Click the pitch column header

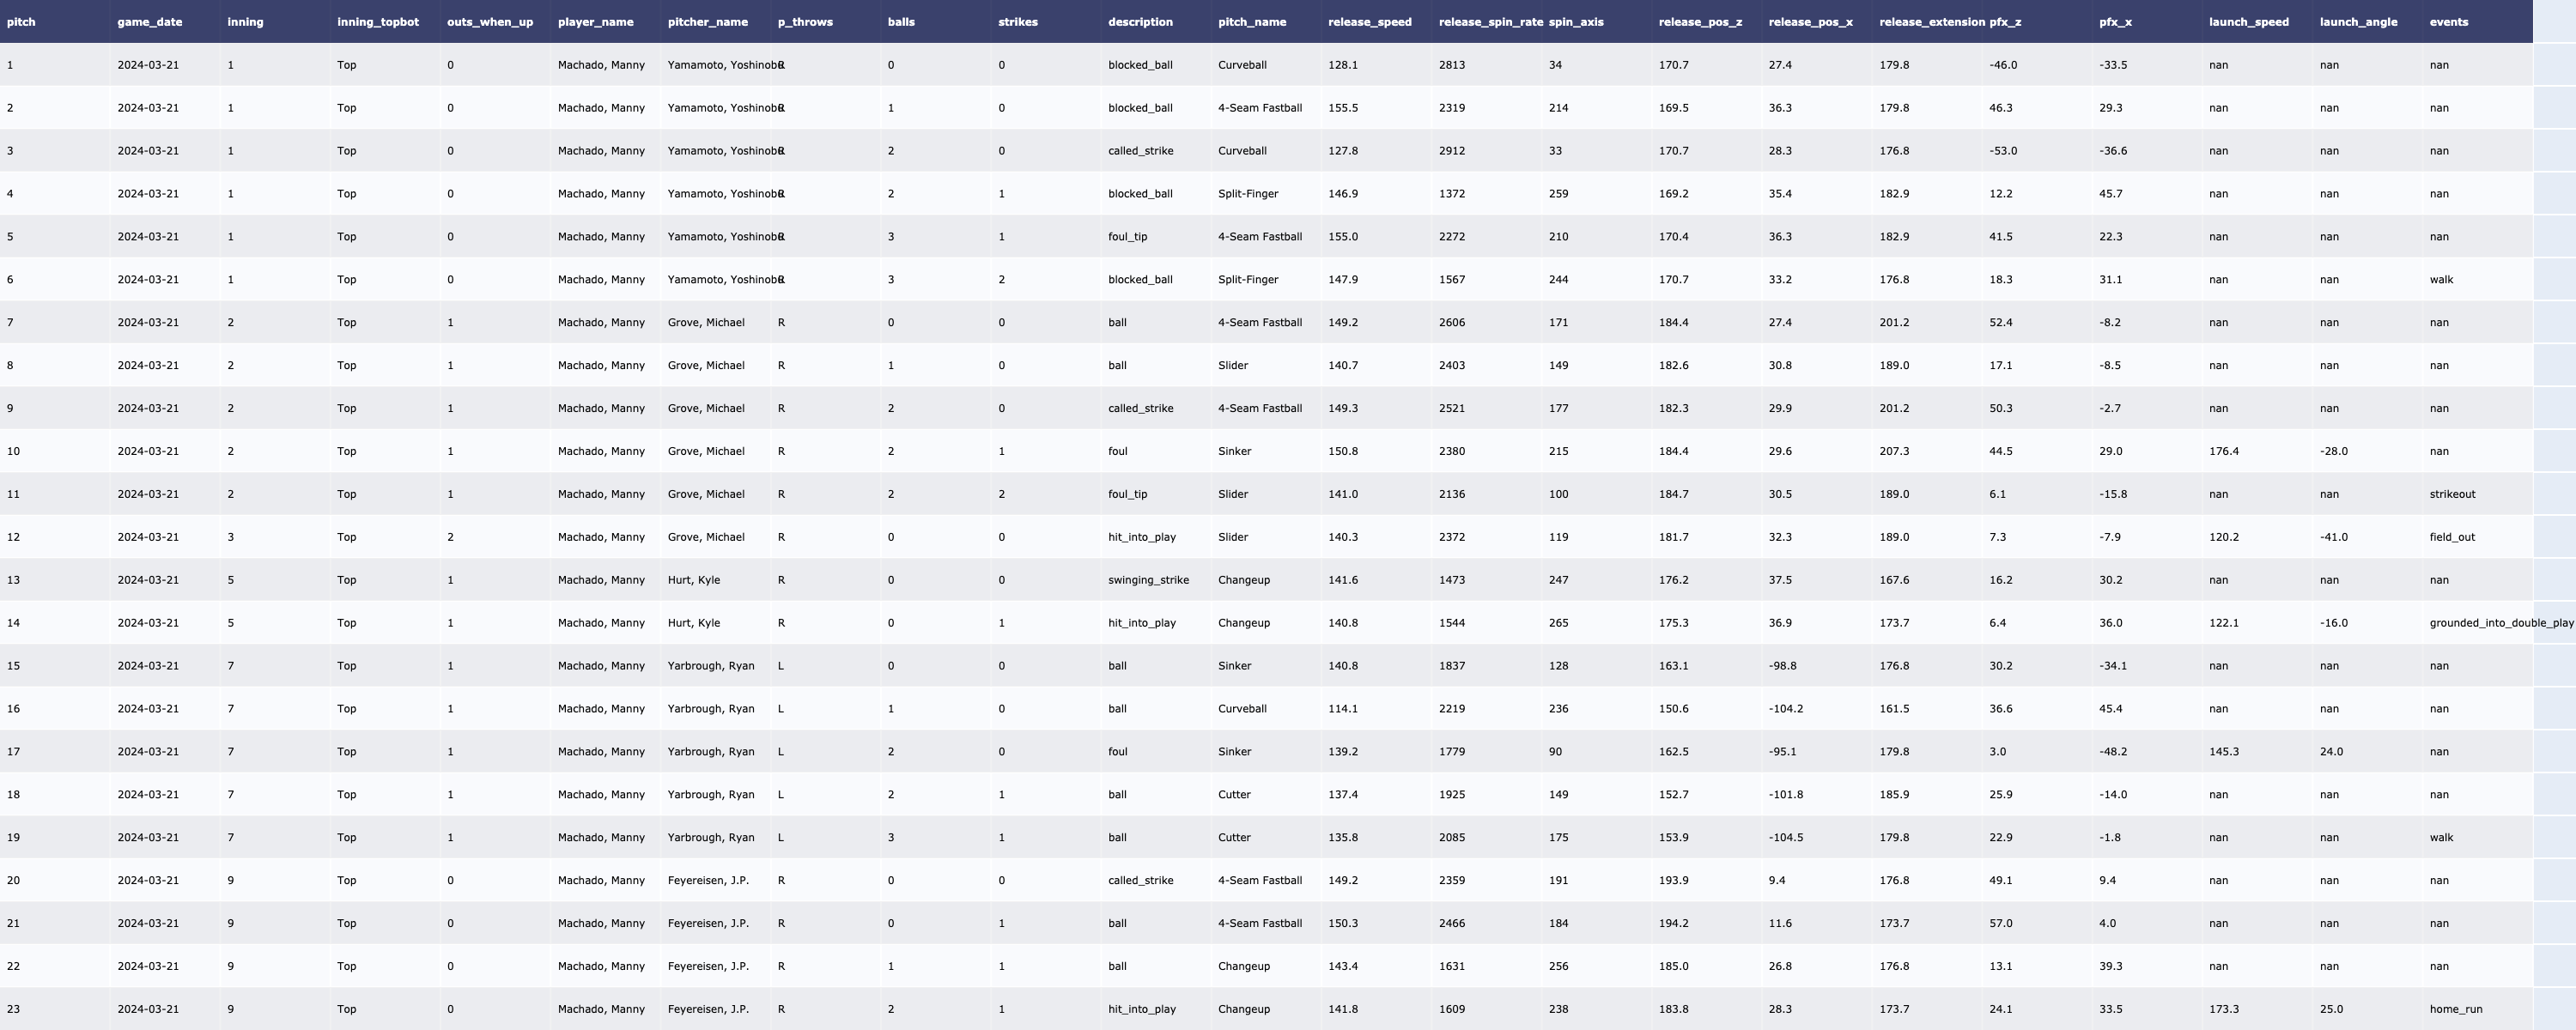[x=21, y=22]
